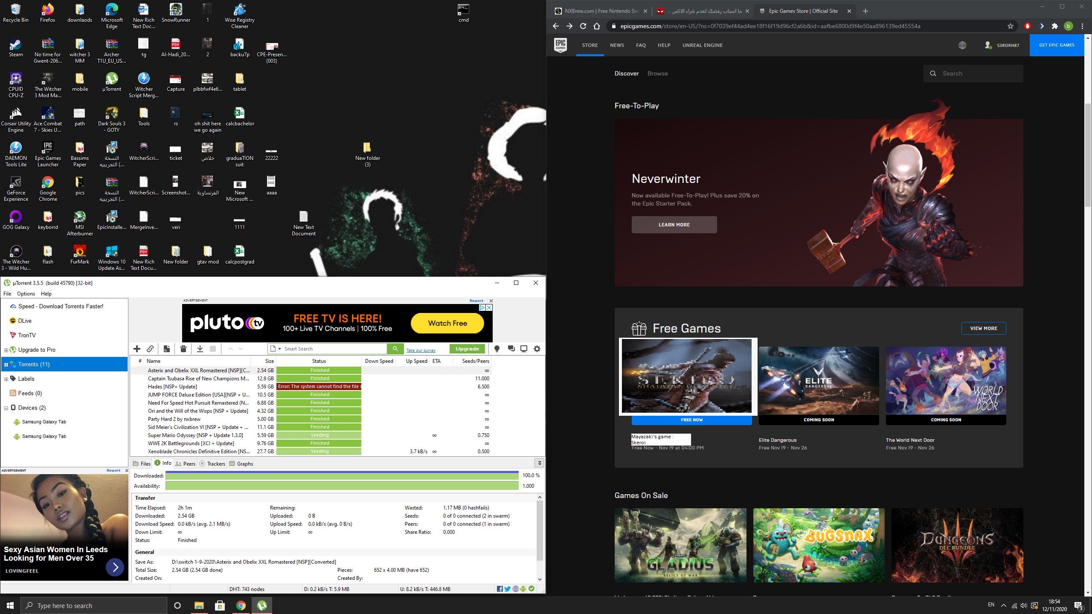Click the Epic Games Store search field
1092x614 pixels.
(x=973, y=73)
